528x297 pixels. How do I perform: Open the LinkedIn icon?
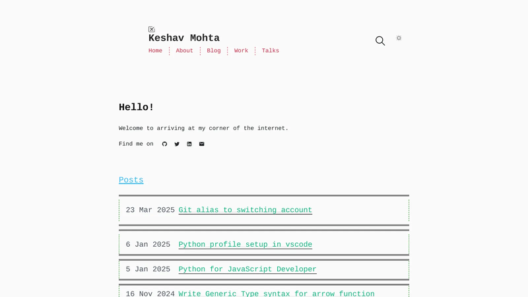(x=189, y=144)
